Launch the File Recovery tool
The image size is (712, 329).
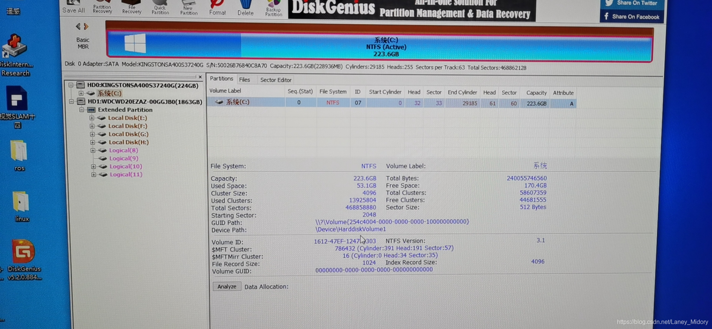132,7
